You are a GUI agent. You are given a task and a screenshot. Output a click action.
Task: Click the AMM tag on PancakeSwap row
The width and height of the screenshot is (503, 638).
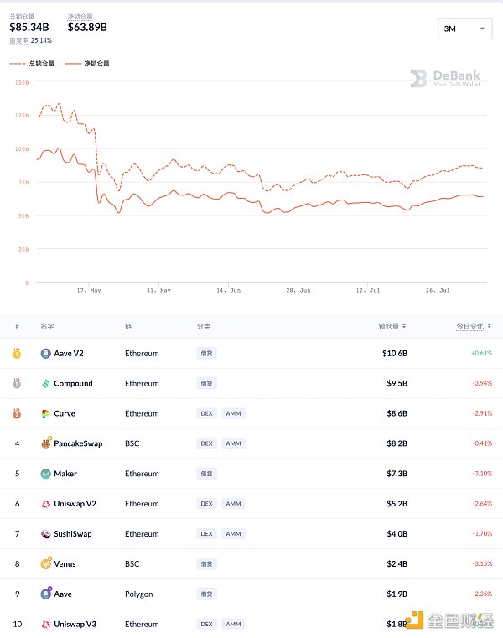click(233, 443)
